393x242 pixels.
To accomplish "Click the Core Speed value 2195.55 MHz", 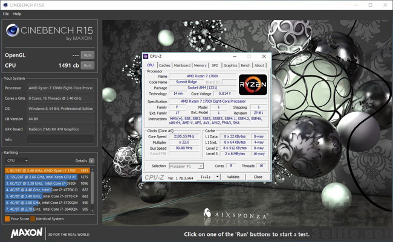I will point(184,136).
